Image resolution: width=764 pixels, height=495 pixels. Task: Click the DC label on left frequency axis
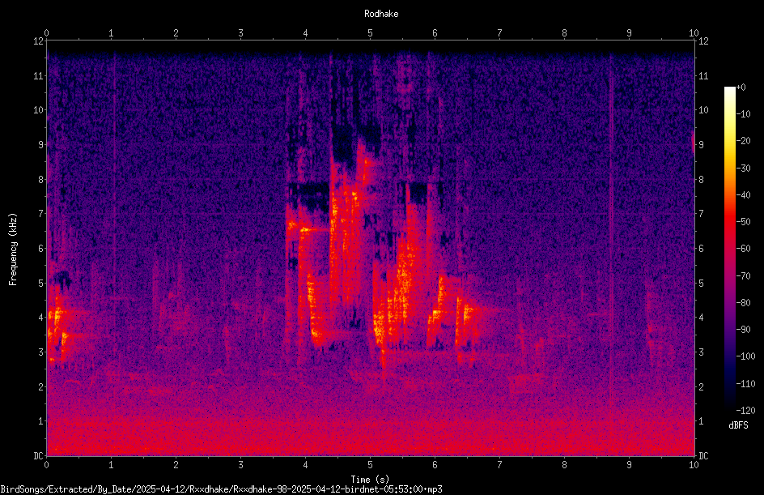tap(39, 456)
